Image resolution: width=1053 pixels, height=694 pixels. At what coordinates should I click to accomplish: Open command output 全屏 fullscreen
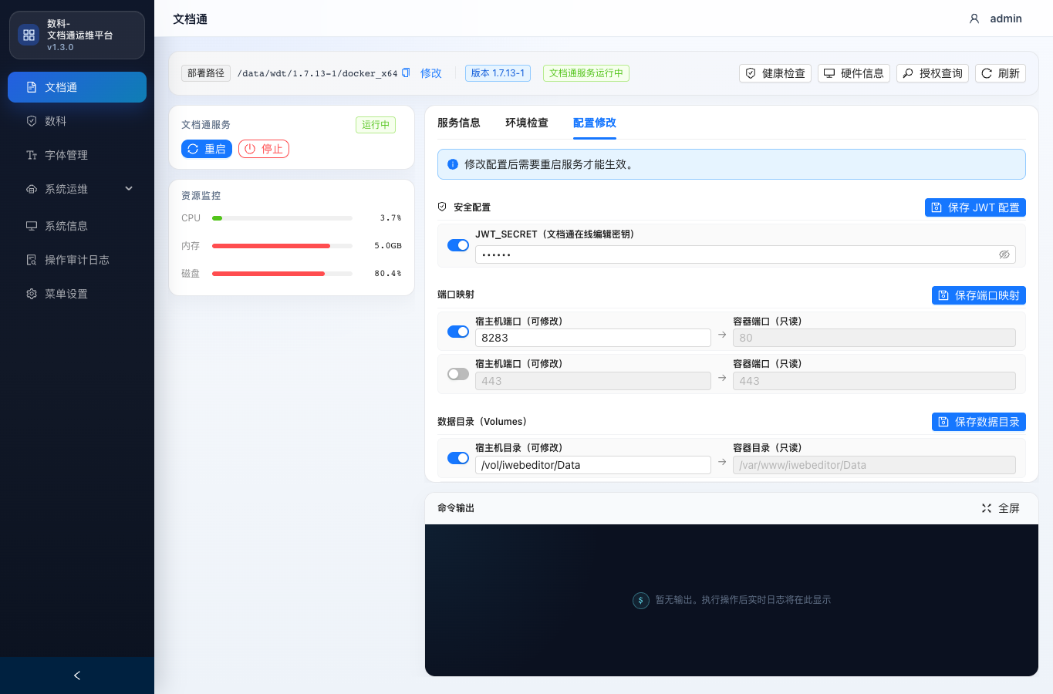coord(1001,508)
